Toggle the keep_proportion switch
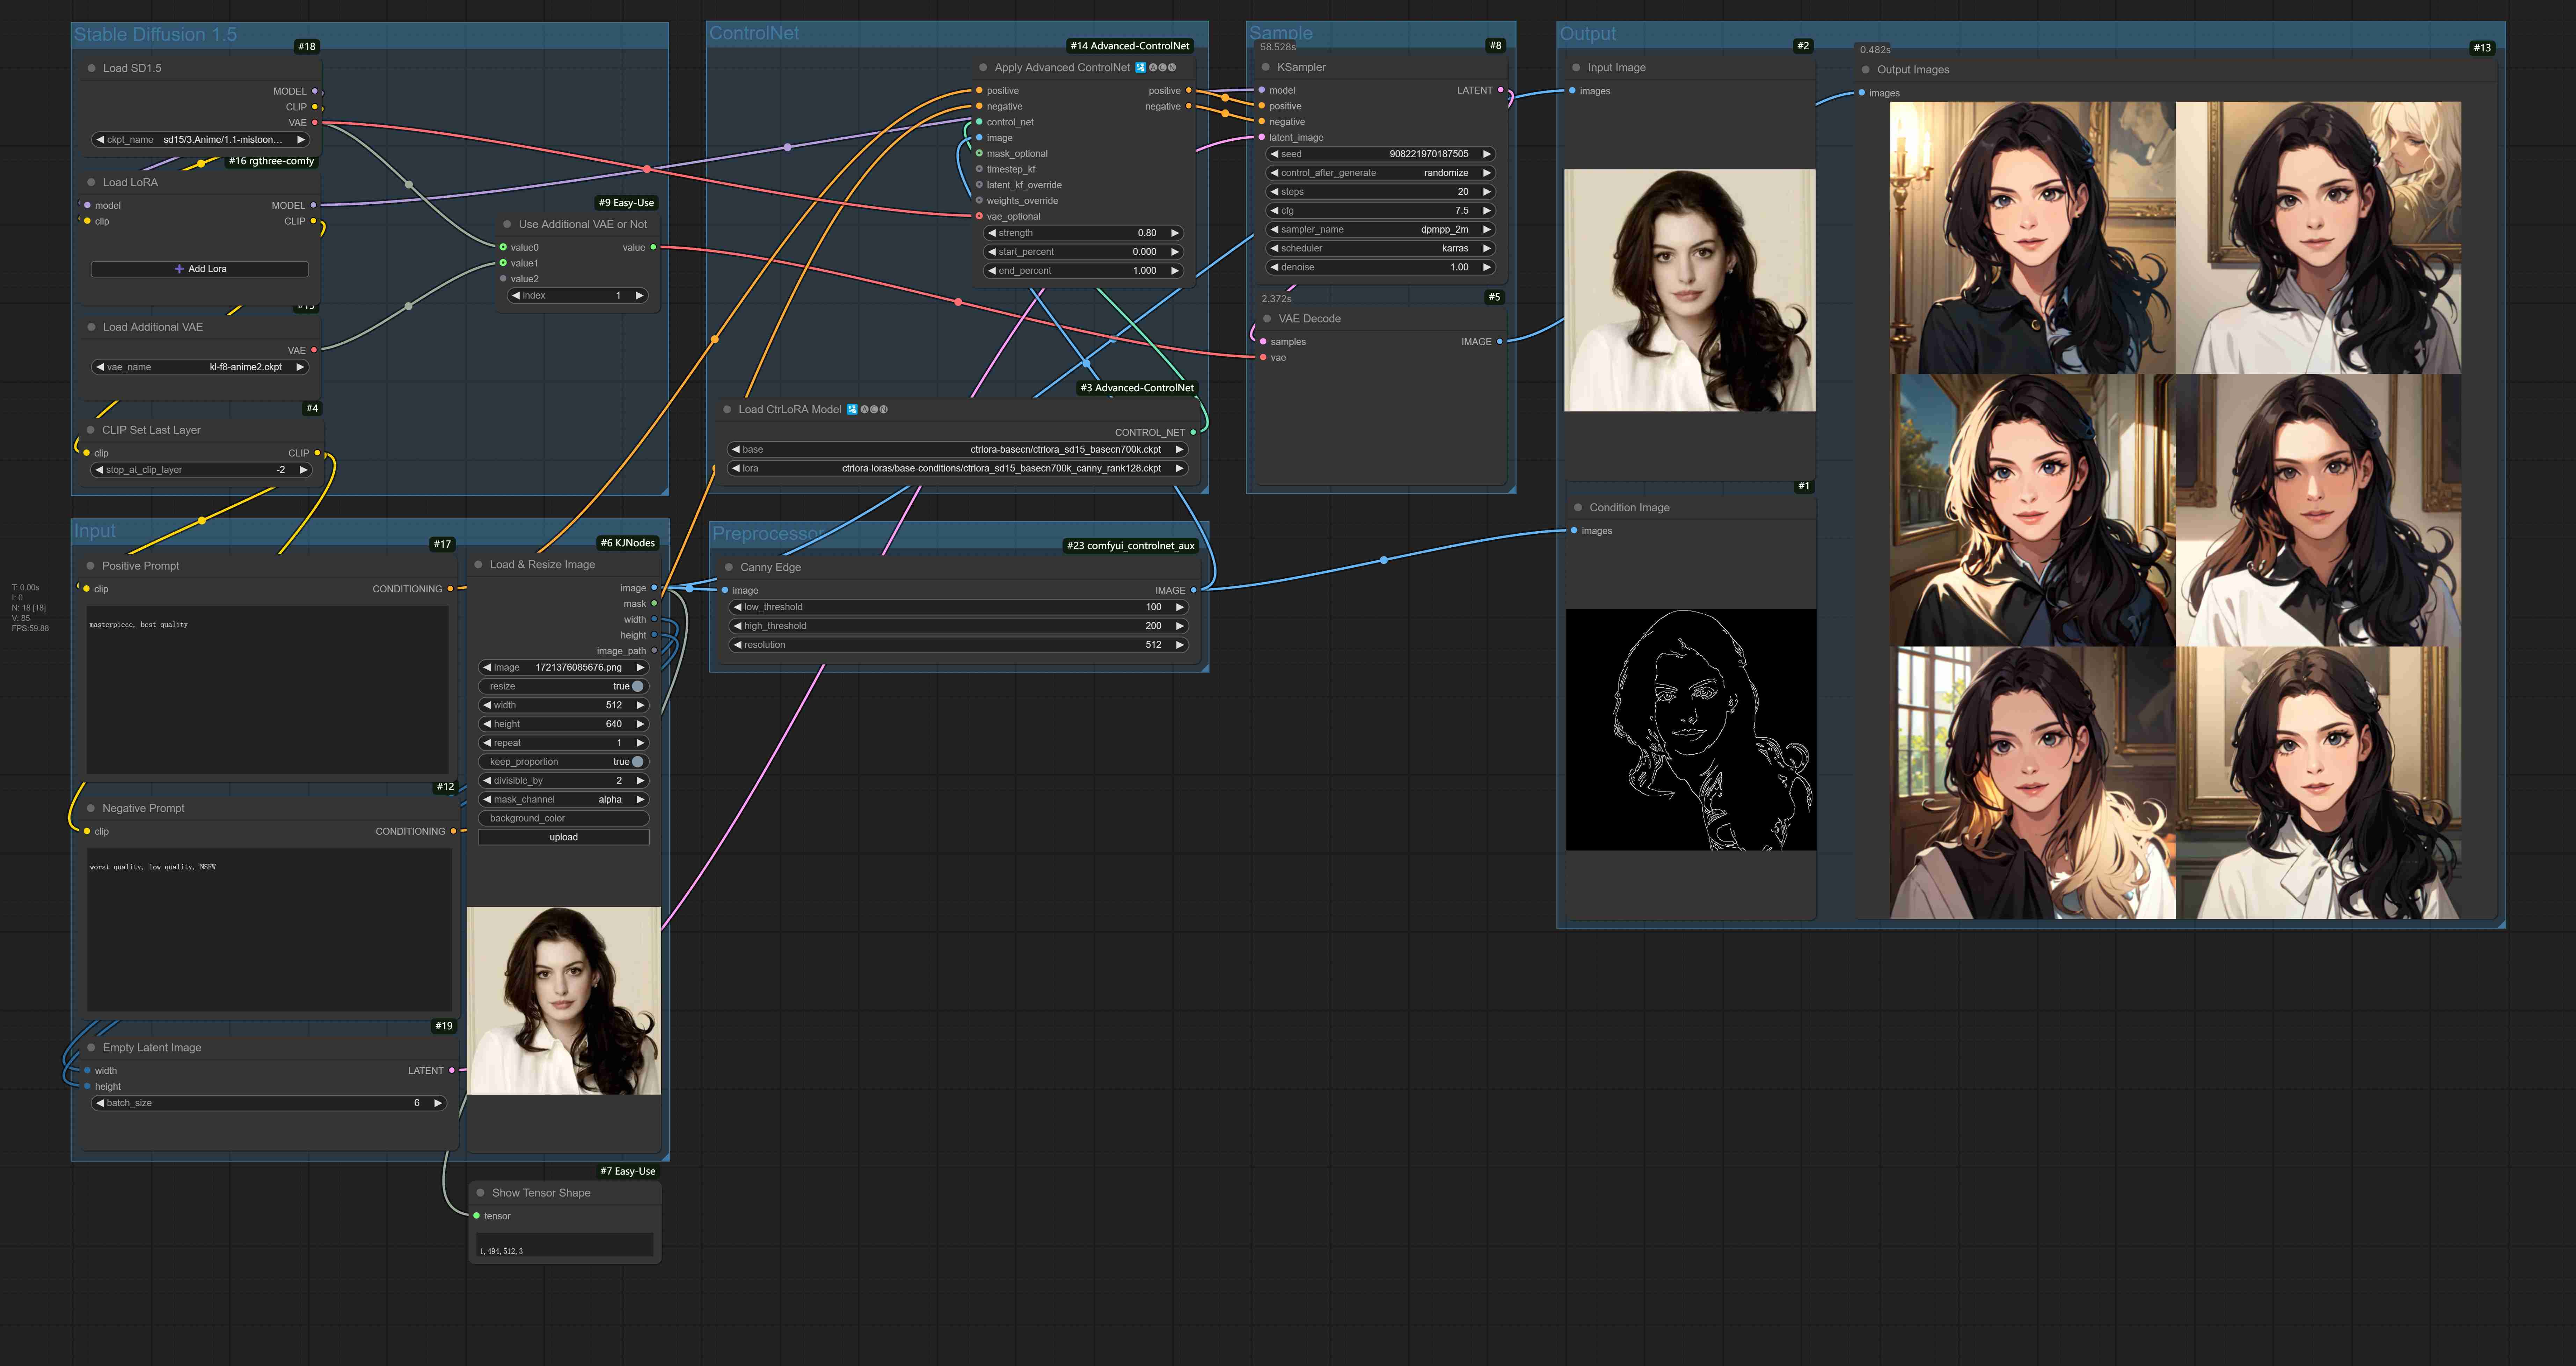This screenshot has width=2576, height=1366. tap(637, 762)
